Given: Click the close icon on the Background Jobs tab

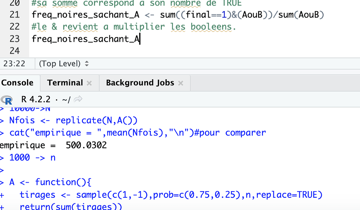Looking at the screenshot, I should (x=180, y=83).
